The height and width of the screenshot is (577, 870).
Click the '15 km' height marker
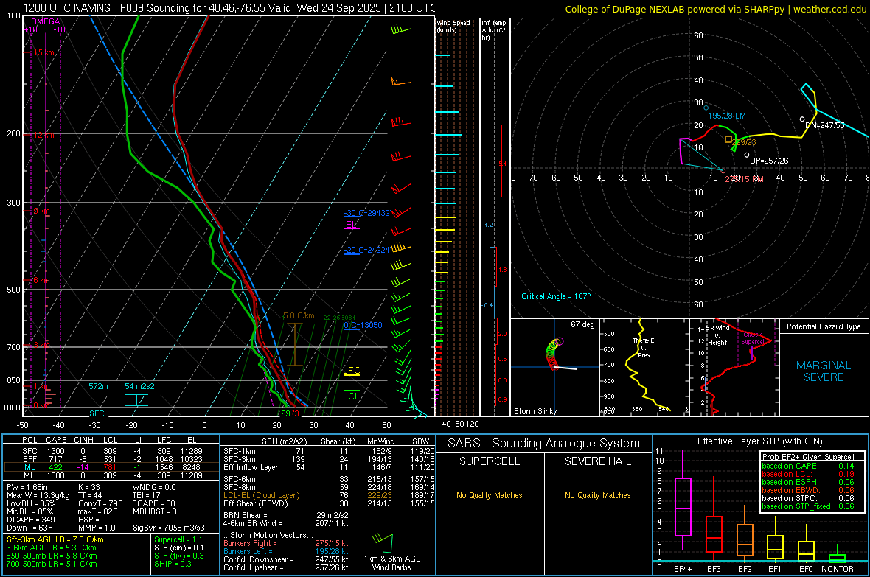[43, 53]
